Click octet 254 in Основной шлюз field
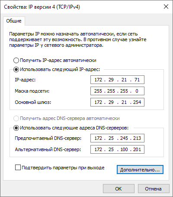Viewport: 173px width, 197px height. [x=137, y=102]
